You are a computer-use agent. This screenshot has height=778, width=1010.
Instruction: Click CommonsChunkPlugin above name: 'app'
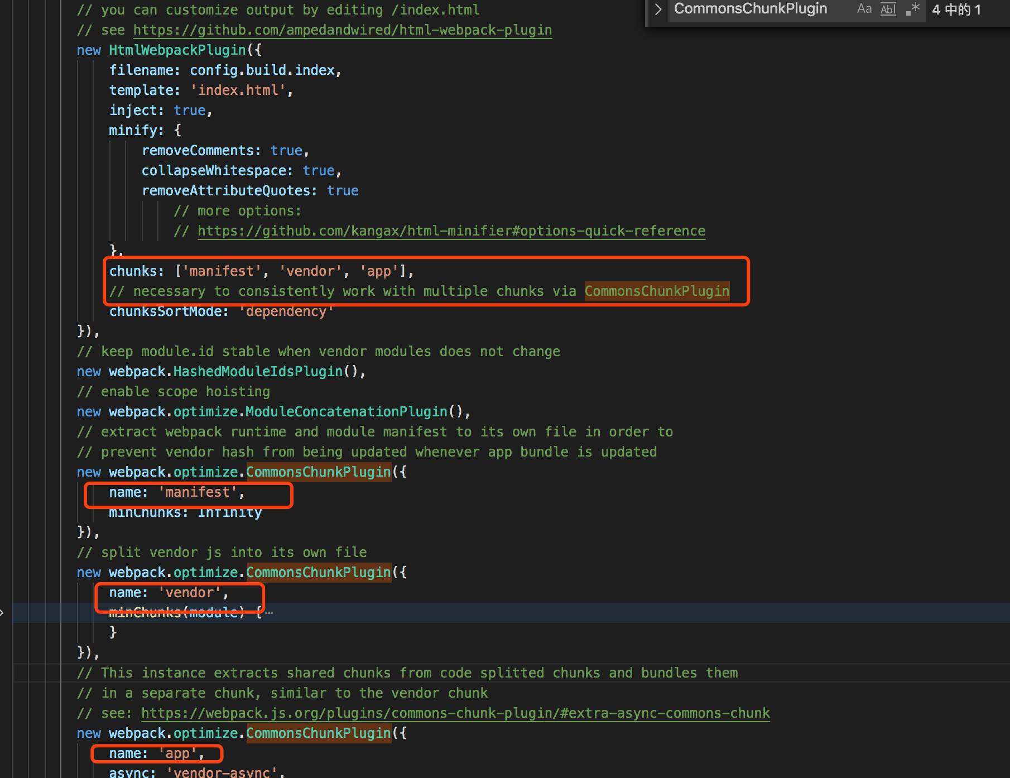pyautogui.click(x=319, y=733)
